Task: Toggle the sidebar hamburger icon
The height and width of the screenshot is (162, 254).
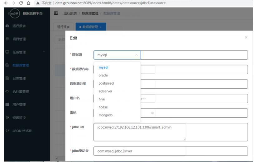Action: [56, 13]
